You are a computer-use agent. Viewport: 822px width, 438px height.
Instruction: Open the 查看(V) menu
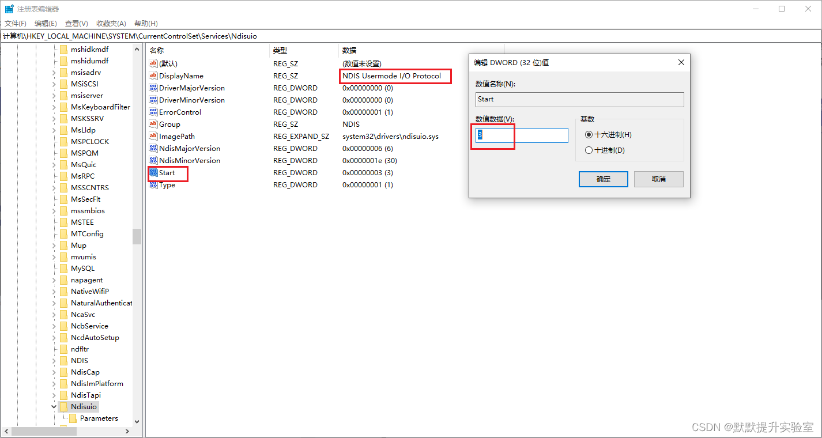[x=76, y=23]
